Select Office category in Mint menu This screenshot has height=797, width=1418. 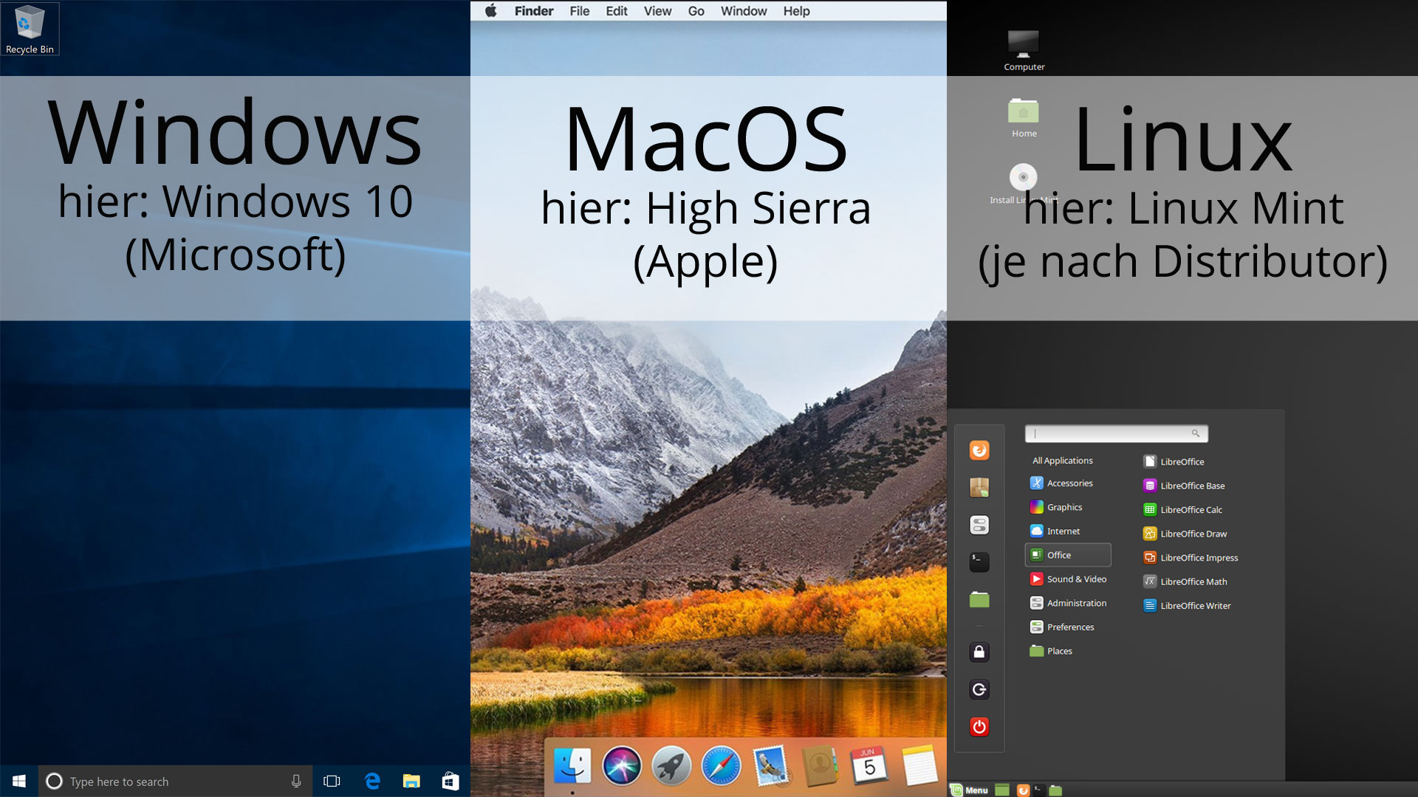(1068, 555)
